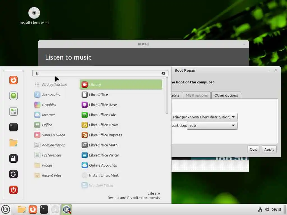Open Files from the bottom panel
This screenshot has width=287, height=215.
(x=21, y=209)
